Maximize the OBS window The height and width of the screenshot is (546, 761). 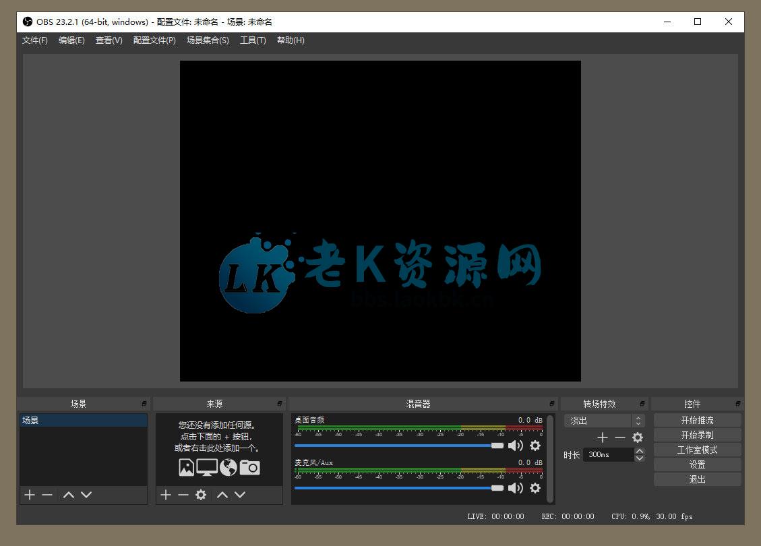(698, 22)
